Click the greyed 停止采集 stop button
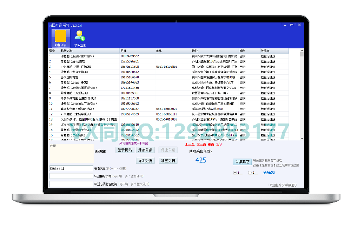 point(168,150)
